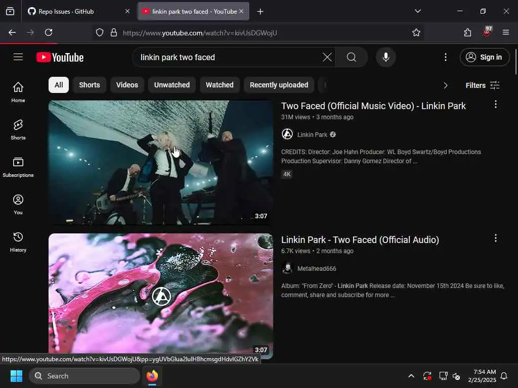The height and width of the screenshot is (388, 518).
Task: Click the 4K badge on first result
Action: (x=287, y=174)
